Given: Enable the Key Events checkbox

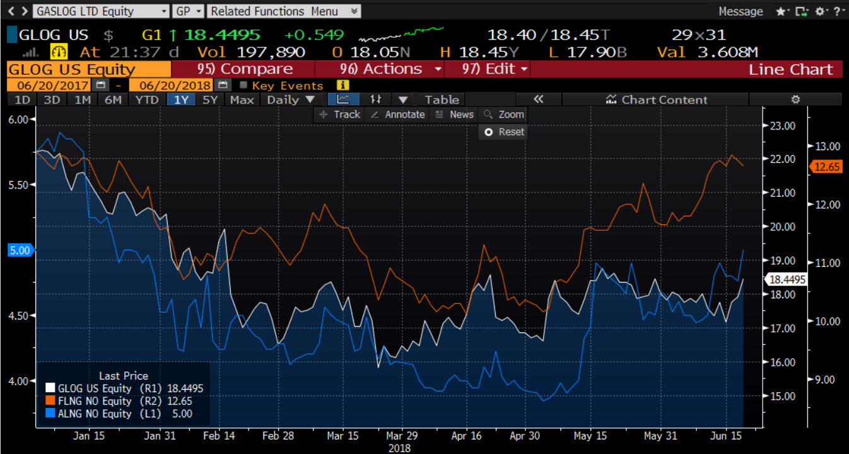Looking at the screenshot, I should (243, 85).
